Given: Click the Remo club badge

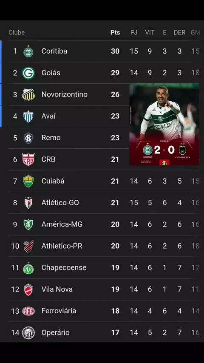Looking at the screenshot, I should click(28, 138).
